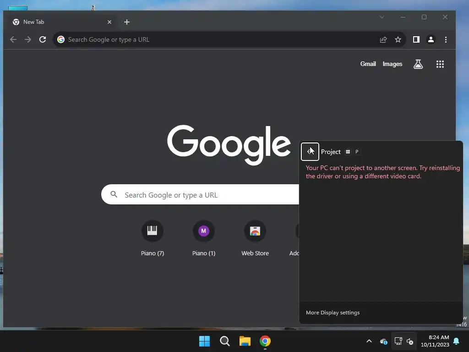This screenshot has height=352, width=469.
Task: Open Google apps grid
Action: pyautogui.click(x=440, y=64)
